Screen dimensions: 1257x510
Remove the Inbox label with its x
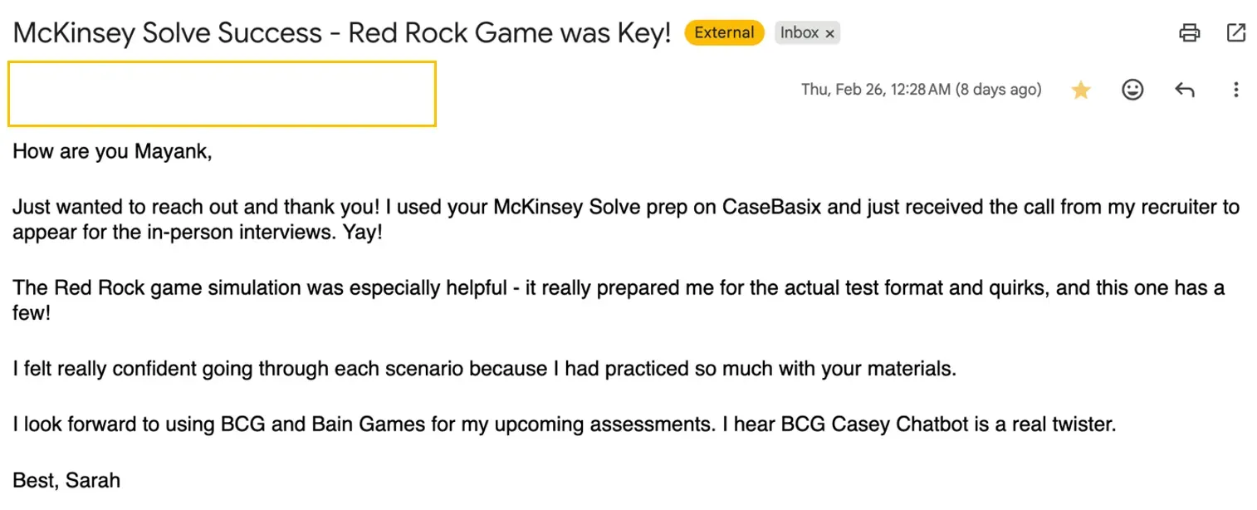pos(829,34)
